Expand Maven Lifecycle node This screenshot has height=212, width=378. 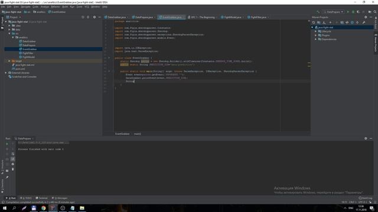[x=316, y=31]
